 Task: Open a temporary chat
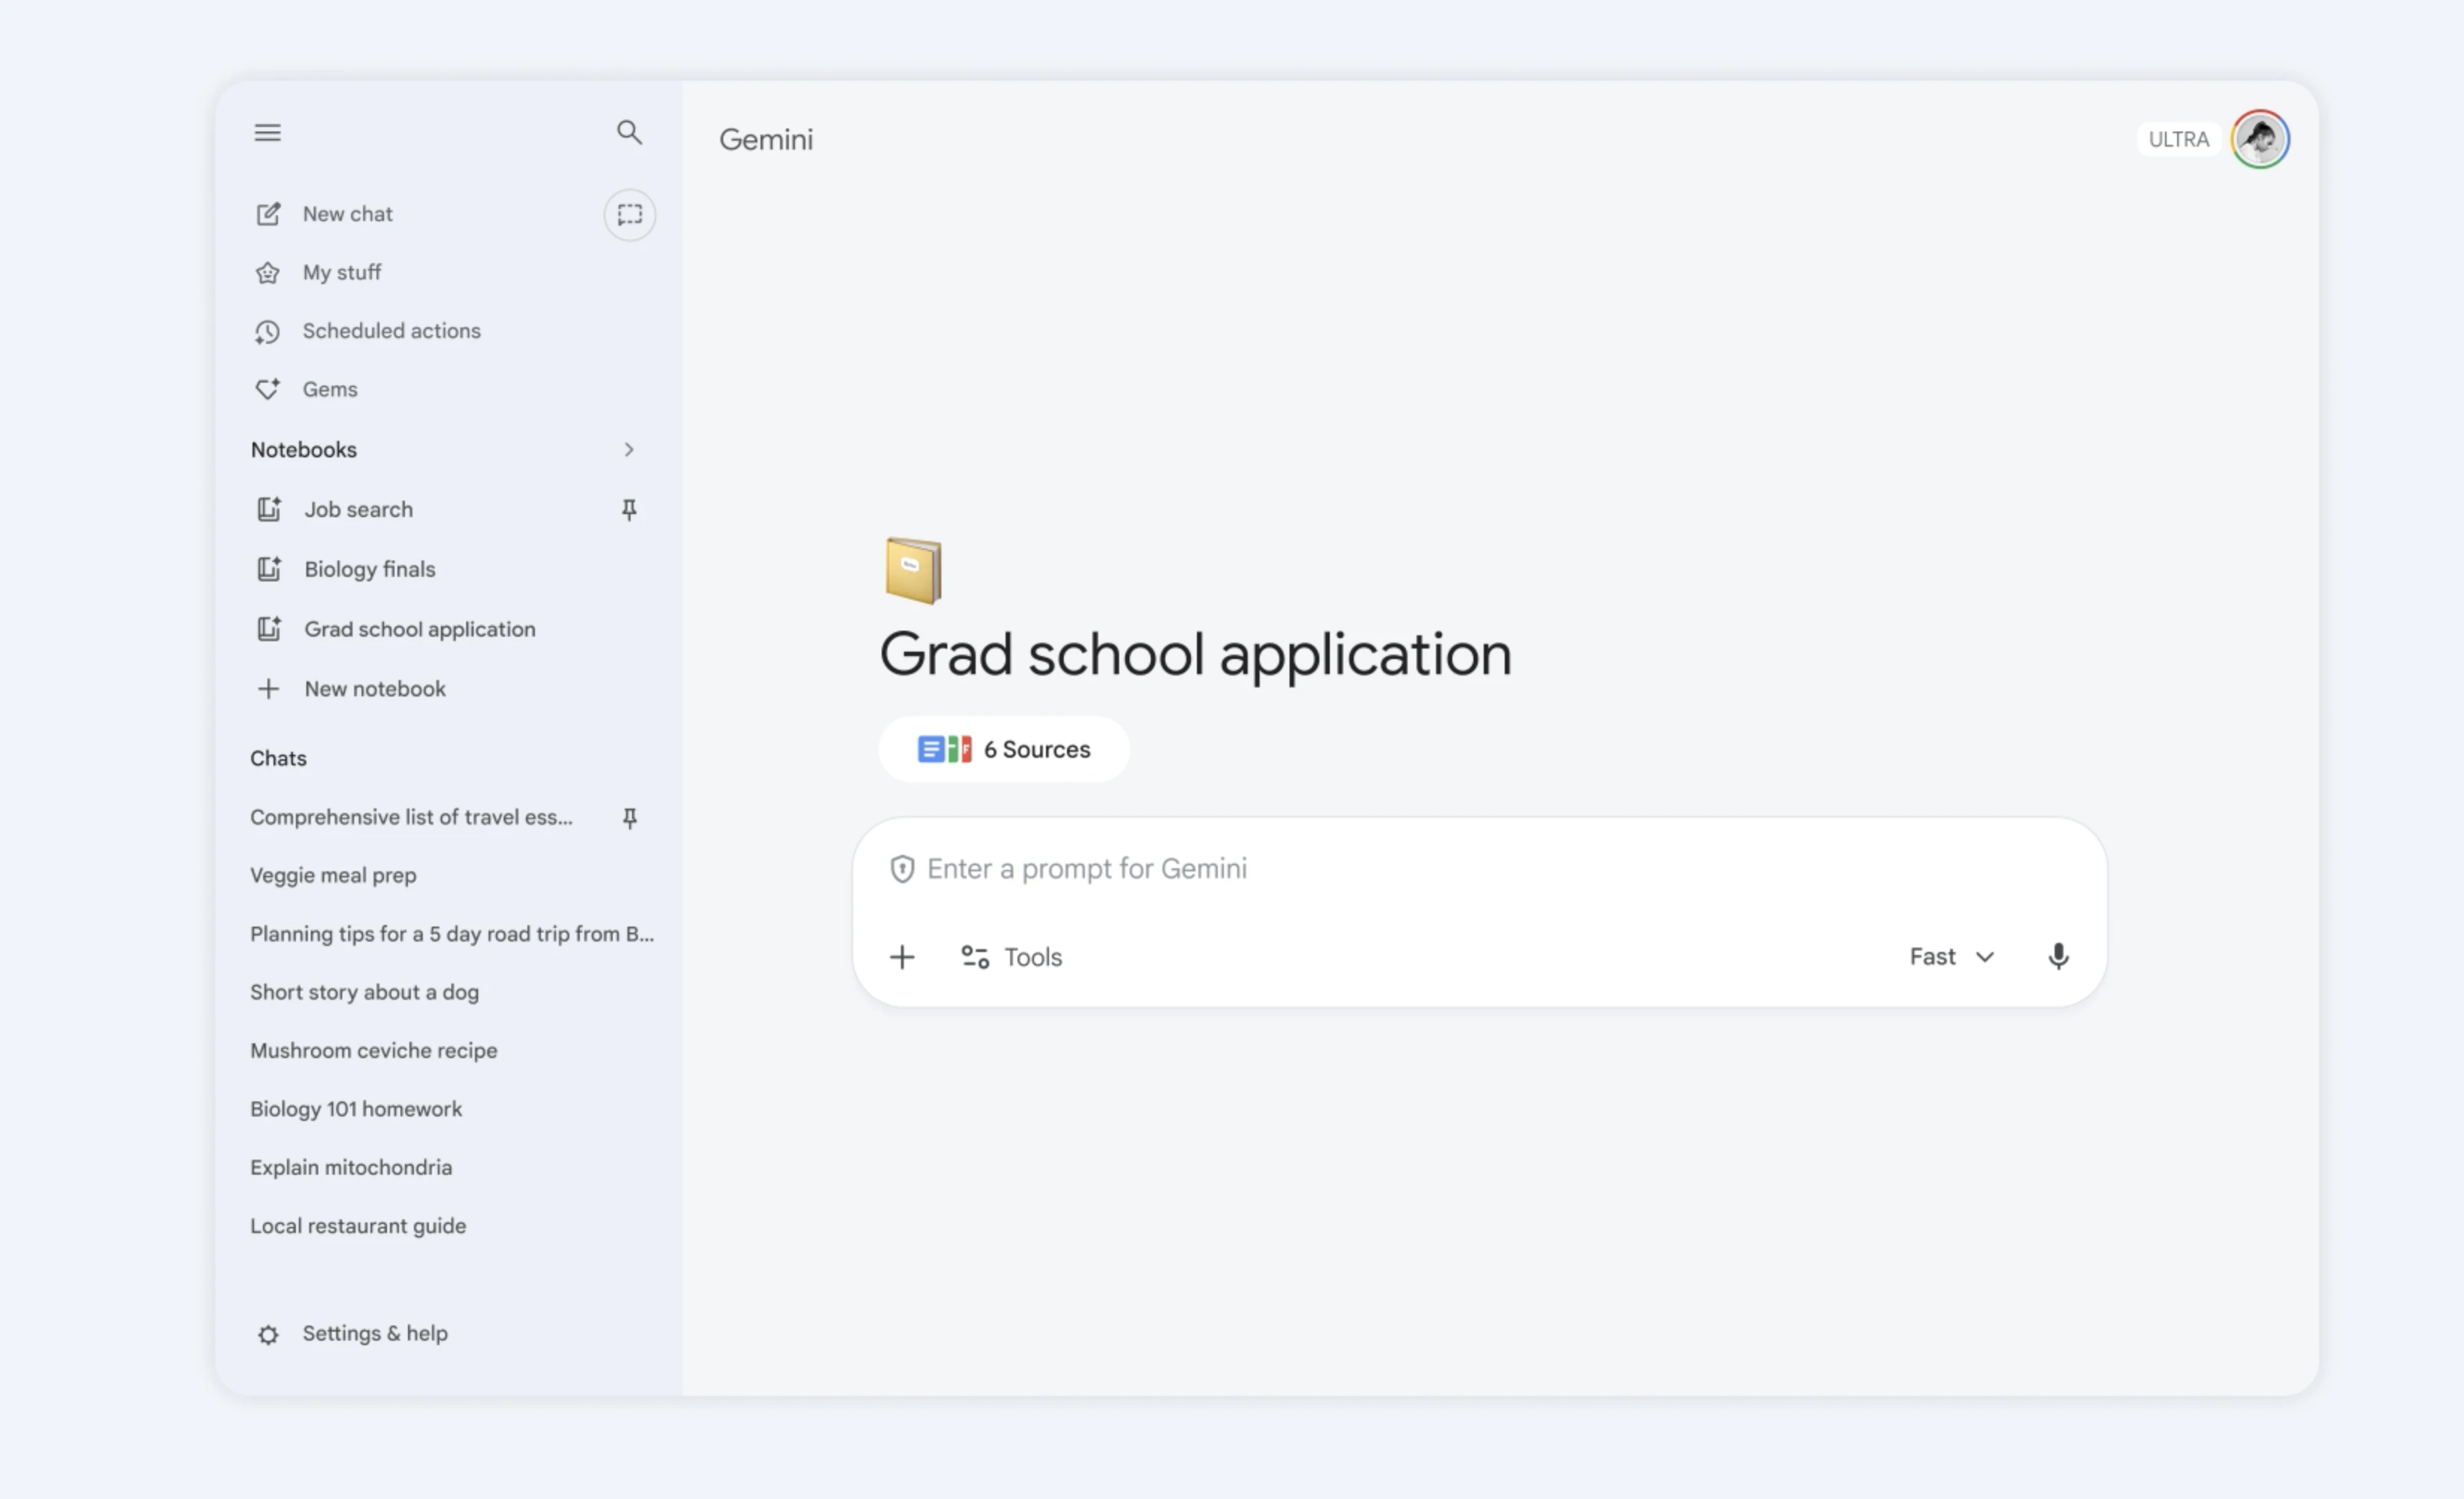click(x=630, y=214)
